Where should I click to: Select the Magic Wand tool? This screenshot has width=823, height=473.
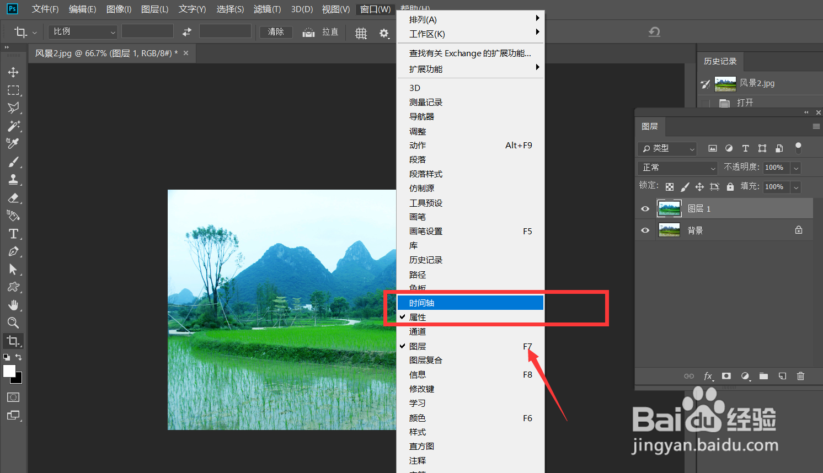(13, 126)
